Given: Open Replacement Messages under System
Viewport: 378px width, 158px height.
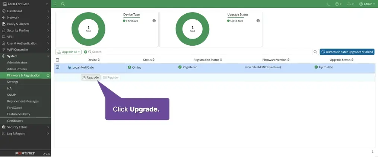Looking at the screenshot, I should tap(23, 101).
